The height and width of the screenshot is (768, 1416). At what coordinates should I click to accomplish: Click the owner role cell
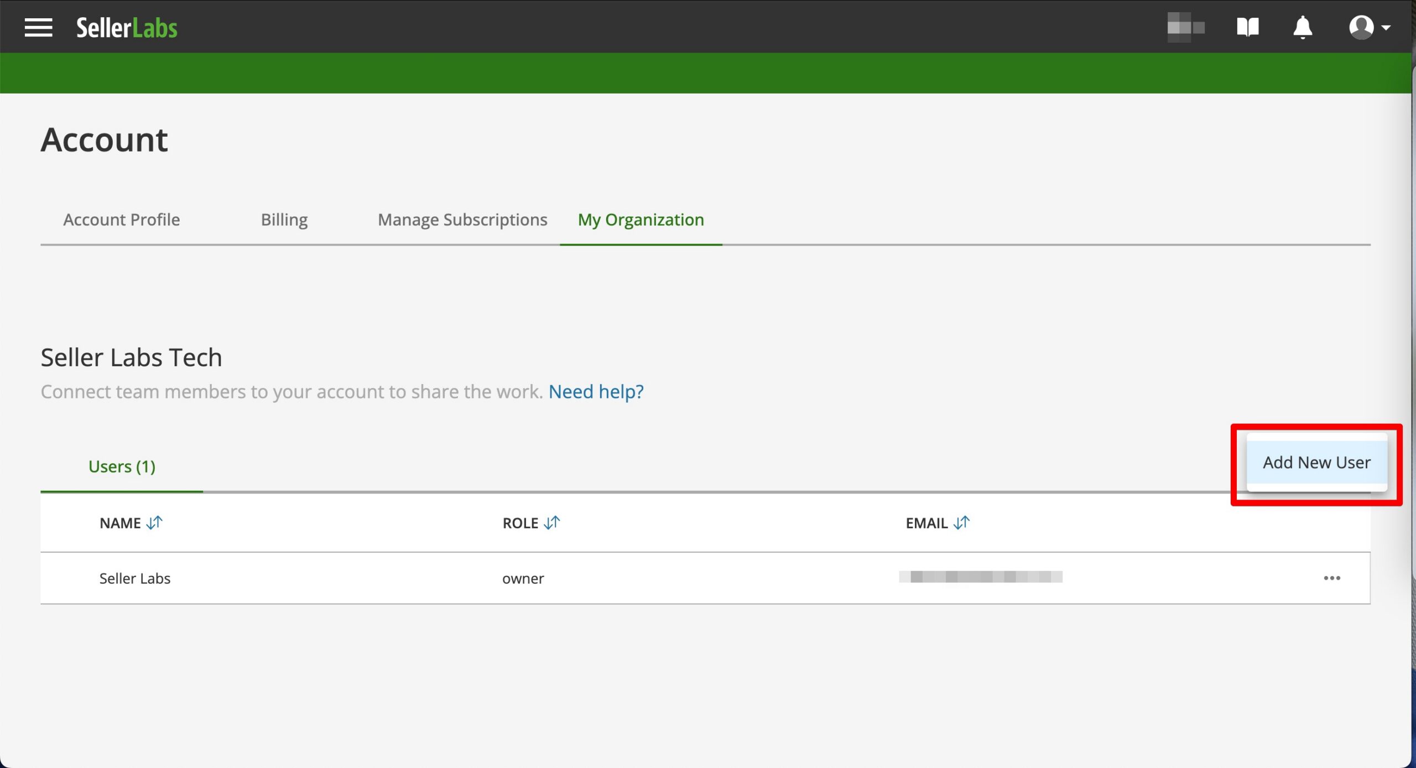523,578
